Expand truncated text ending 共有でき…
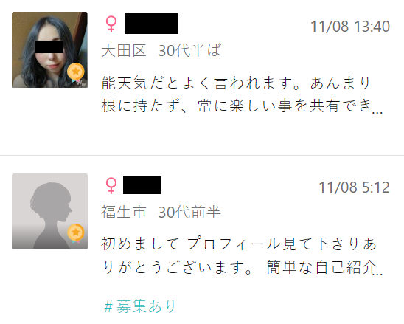 point(377,112)
